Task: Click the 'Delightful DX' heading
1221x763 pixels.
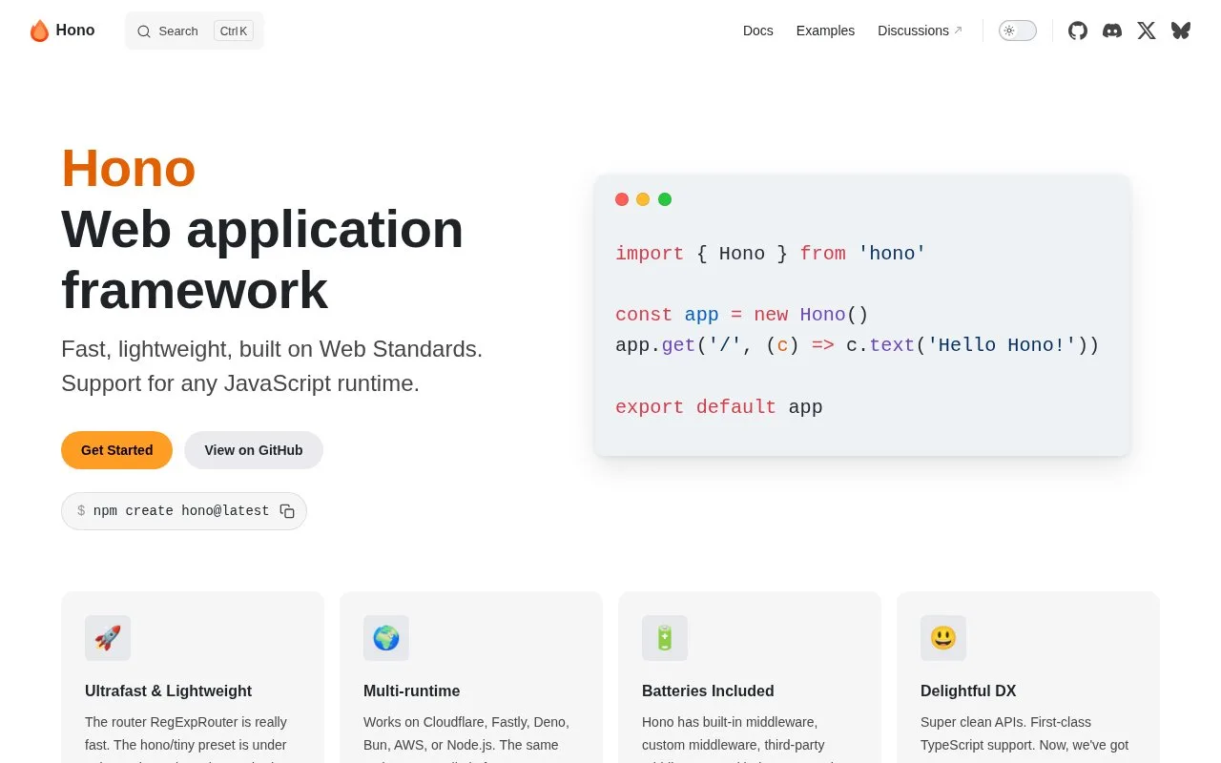Action: [x=968, y=691]
